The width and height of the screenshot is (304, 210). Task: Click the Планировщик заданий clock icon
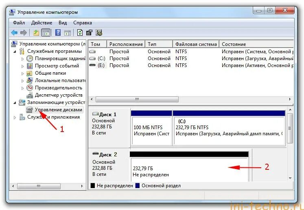click(30, 58)
